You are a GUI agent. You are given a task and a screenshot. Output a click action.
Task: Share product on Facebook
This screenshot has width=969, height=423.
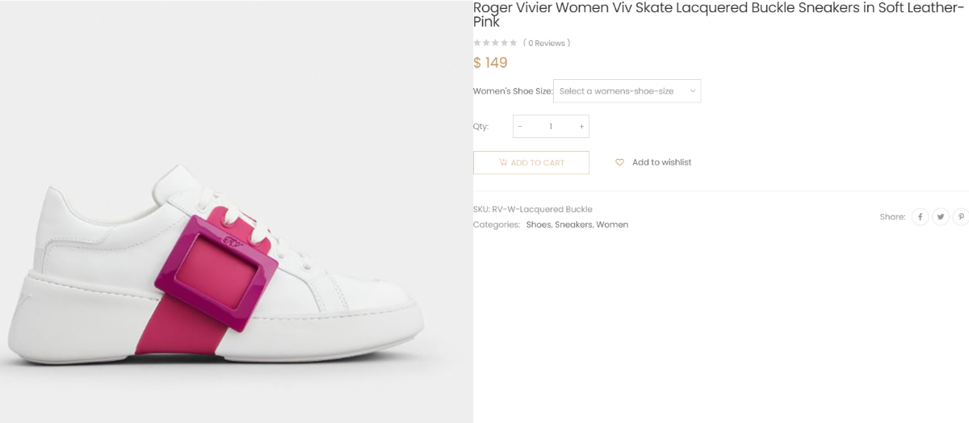point(921,216)
